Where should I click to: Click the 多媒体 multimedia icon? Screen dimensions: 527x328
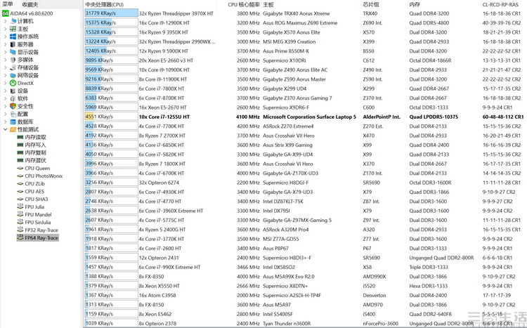point(13,60)
